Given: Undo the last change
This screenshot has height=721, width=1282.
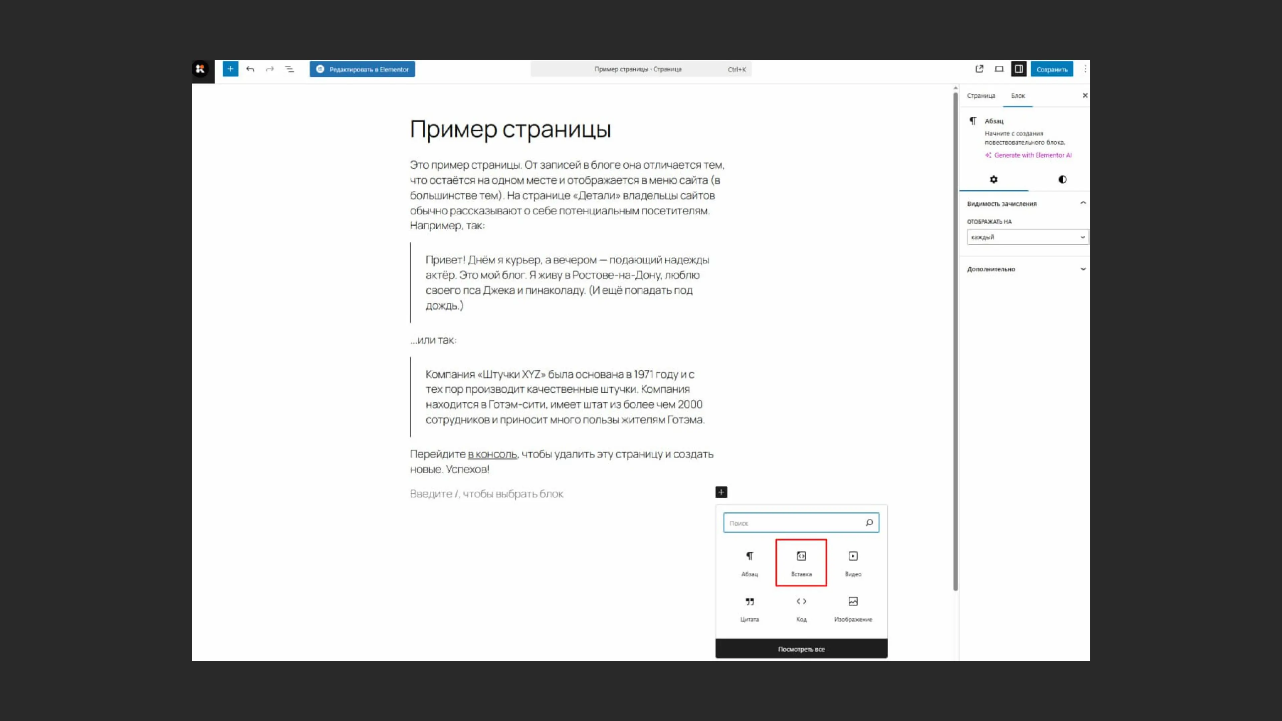Looking at the screenshot, I should (x=250, y=69).
